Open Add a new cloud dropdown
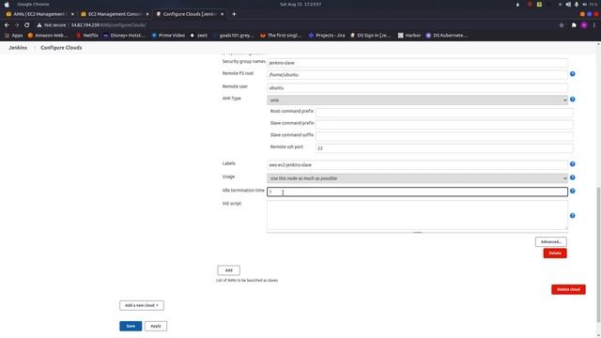 142,305
